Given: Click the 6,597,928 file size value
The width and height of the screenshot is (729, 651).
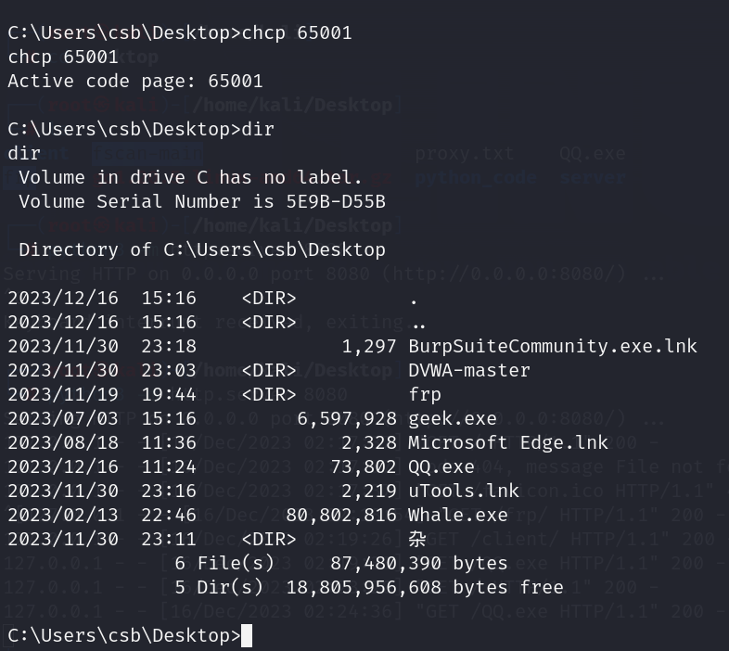Looking at the screenshot, I should [x=347, y=419].
